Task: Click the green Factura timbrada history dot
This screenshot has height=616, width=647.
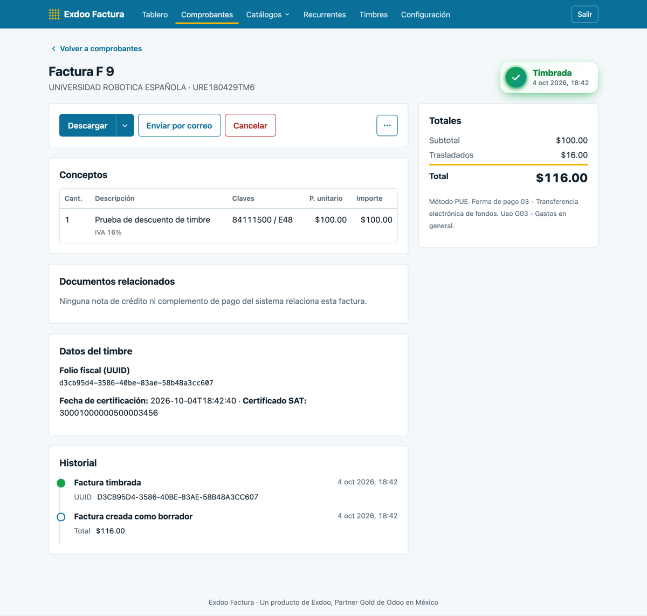Action: click(61, 483)
